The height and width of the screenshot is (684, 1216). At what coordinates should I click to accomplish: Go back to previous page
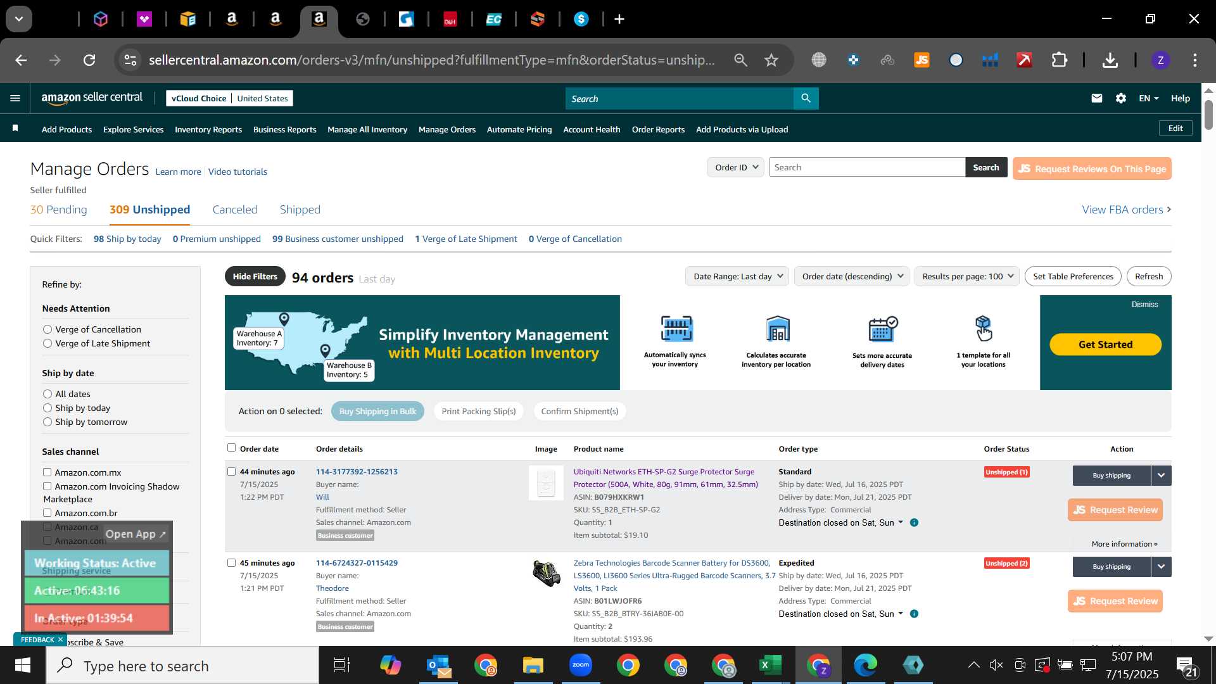coord(21,60)
